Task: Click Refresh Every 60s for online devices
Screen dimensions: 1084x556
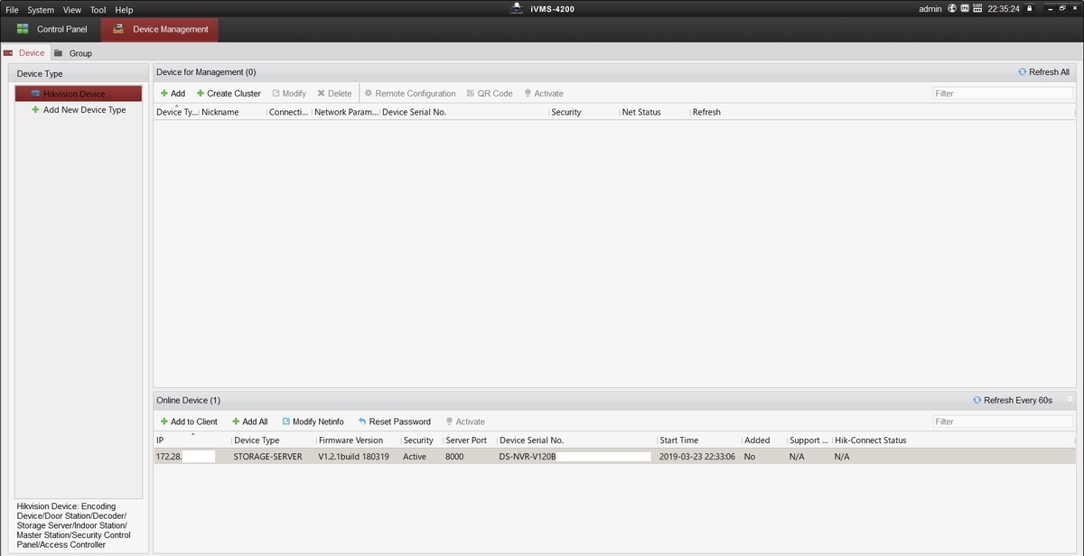Action: point(1012,400)
